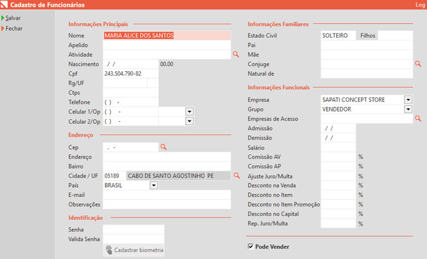Click the Observações input field
This screenshot has width=427, height=259.
pos(167,205)
